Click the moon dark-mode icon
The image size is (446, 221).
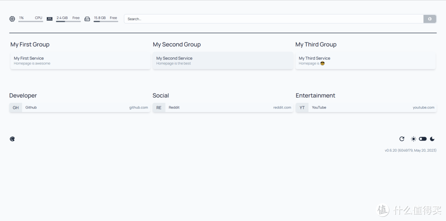point(432,139)
